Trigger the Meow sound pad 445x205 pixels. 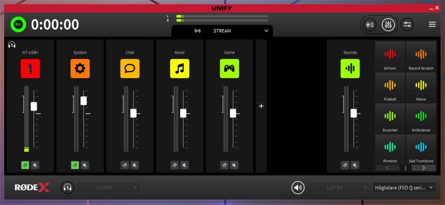pos(421,87)
